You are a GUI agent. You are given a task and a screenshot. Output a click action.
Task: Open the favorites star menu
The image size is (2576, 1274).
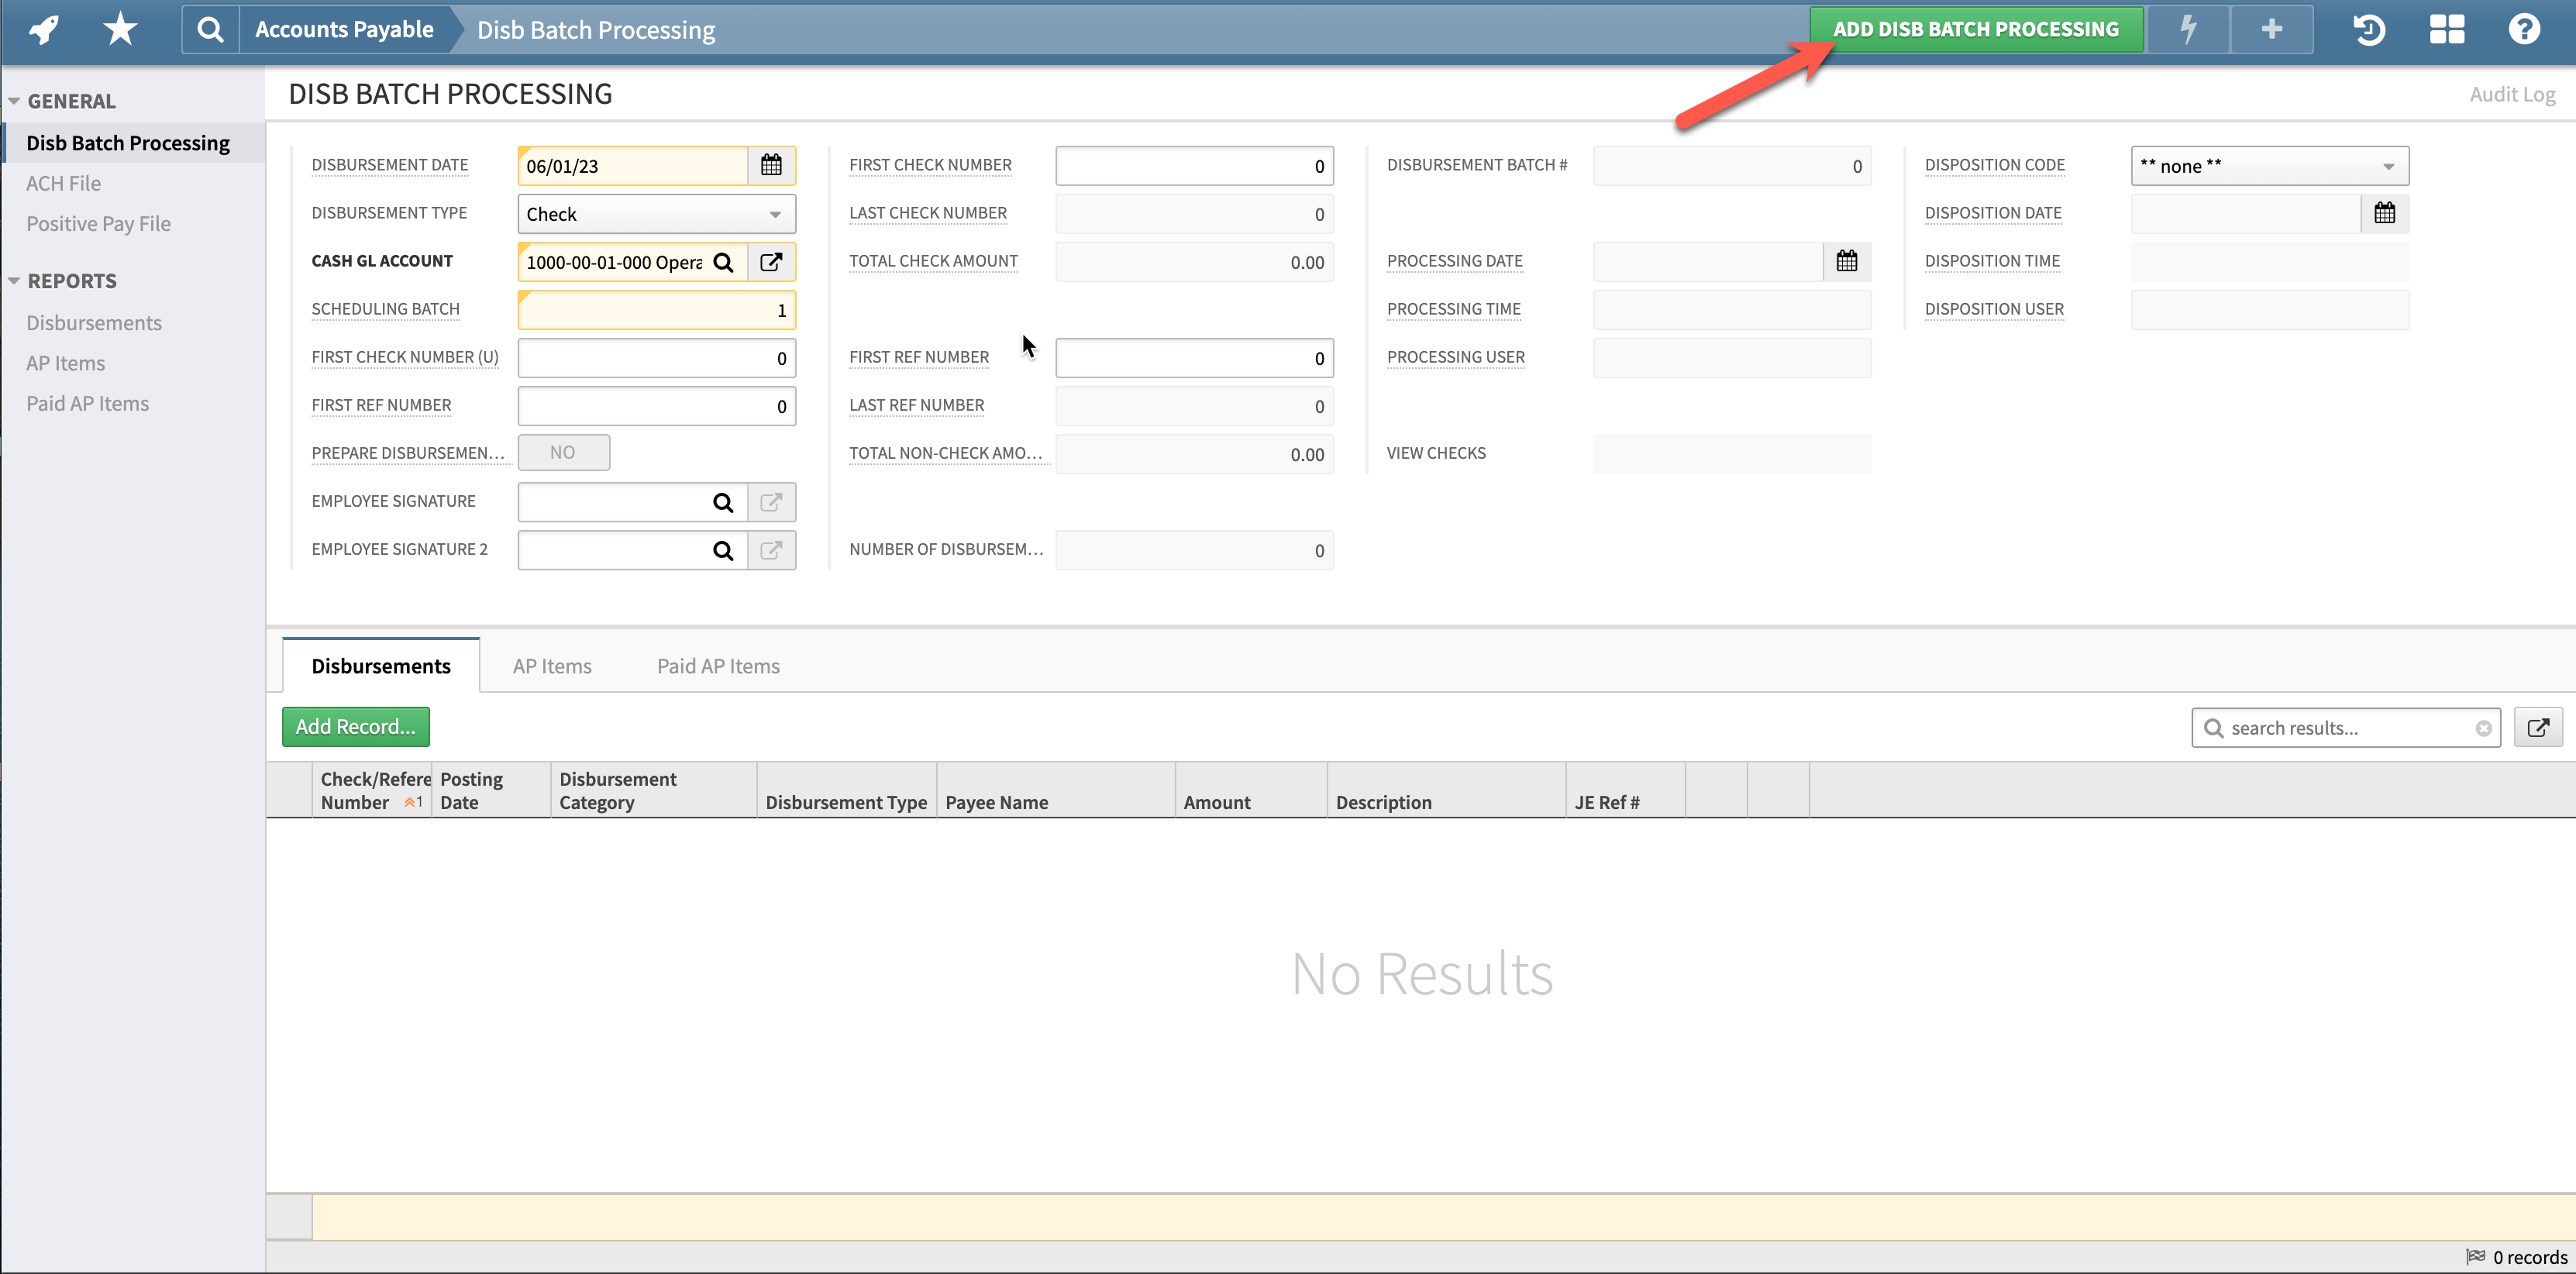coord(119,29)
